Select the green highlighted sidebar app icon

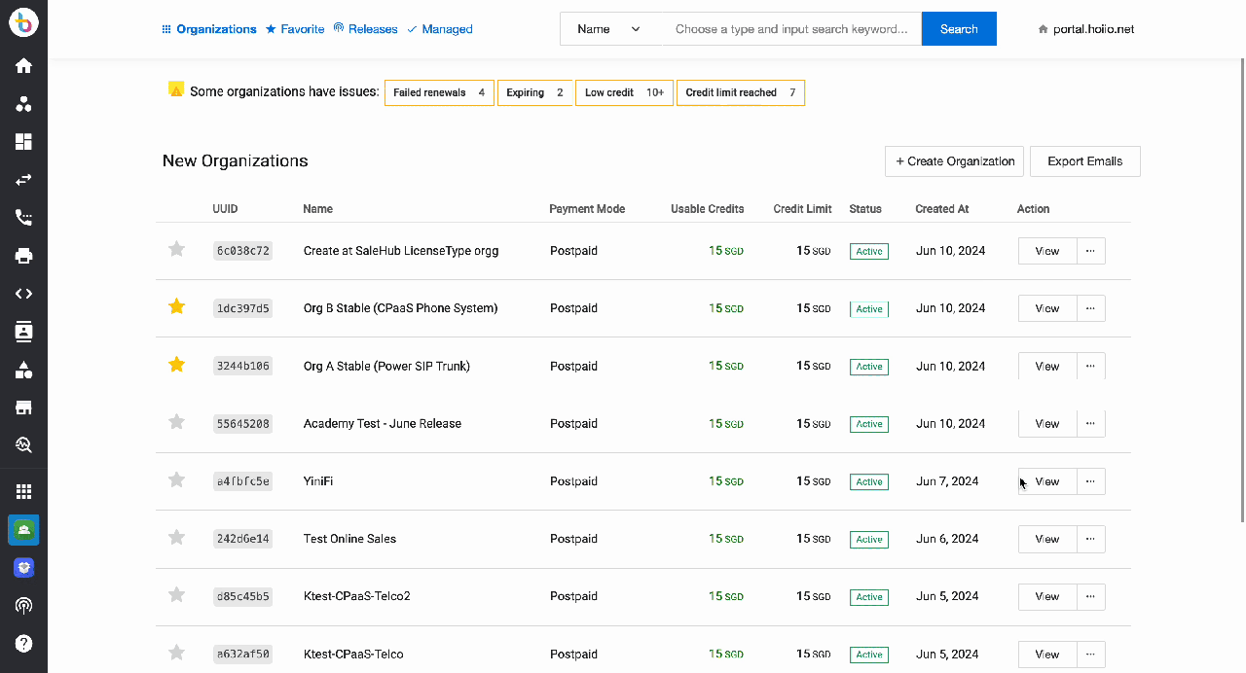23,530
